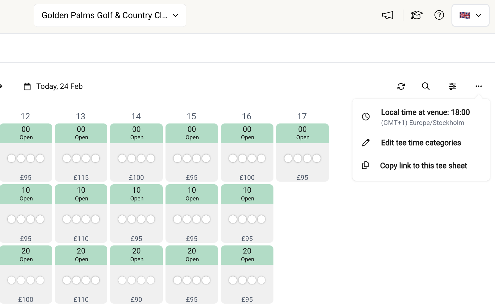
Task: Click the £115 price under 13:00
Action: pyautogui.click(x=81, y=177)
